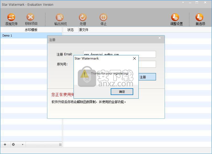Click the 源文件 source file column header
Viewport: 212px width, 154px height.
coord(83,30)
